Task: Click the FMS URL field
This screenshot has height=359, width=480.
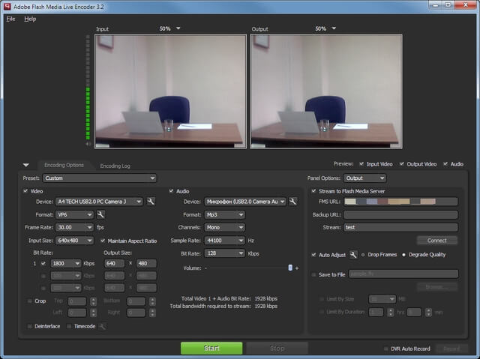Action: pyautogui.click(x=400, y=201)
